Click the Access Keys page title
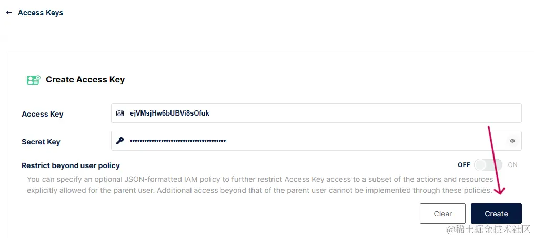 [x=41, y=13]
